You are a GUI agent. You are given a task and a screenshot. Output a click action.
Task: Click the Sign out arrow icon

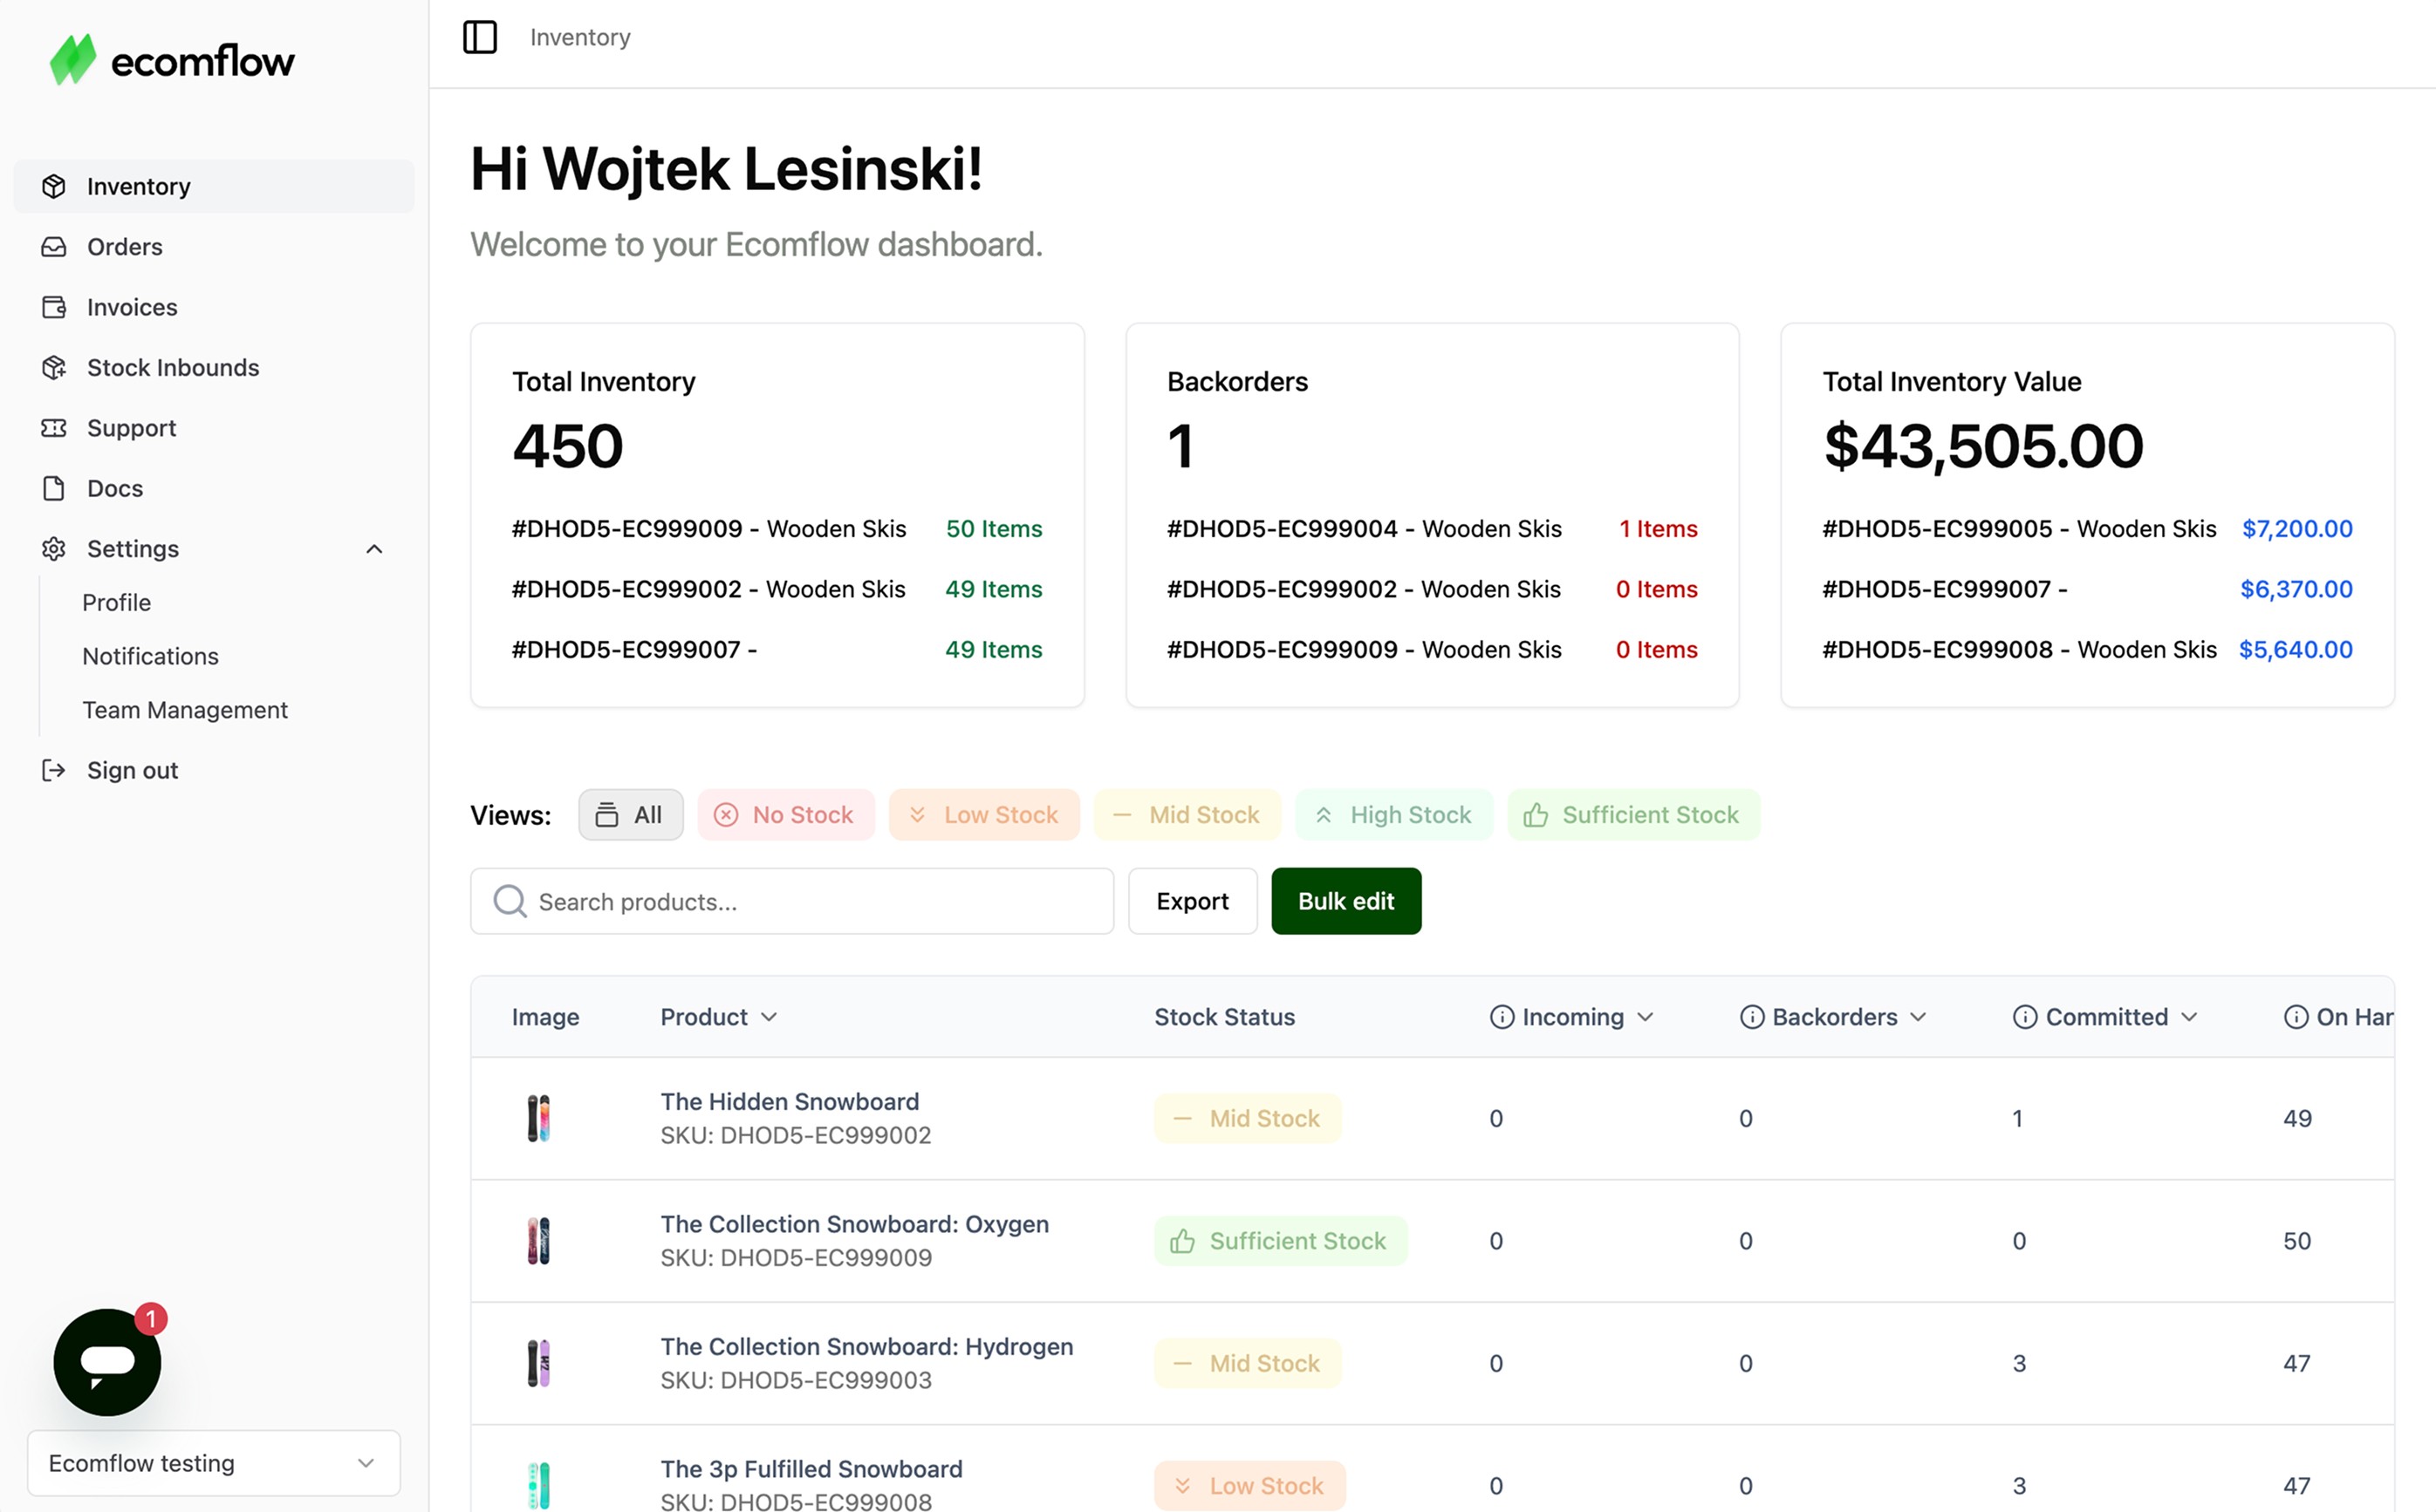54,770
